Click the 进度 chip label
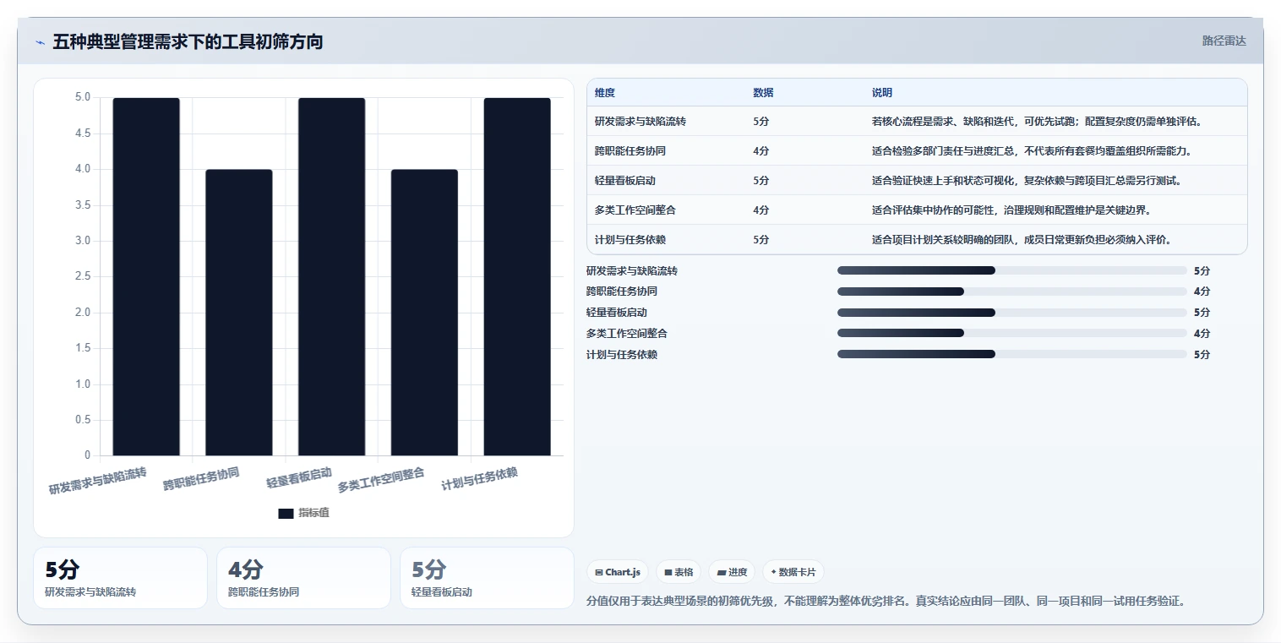 click(x=738, y=572)
